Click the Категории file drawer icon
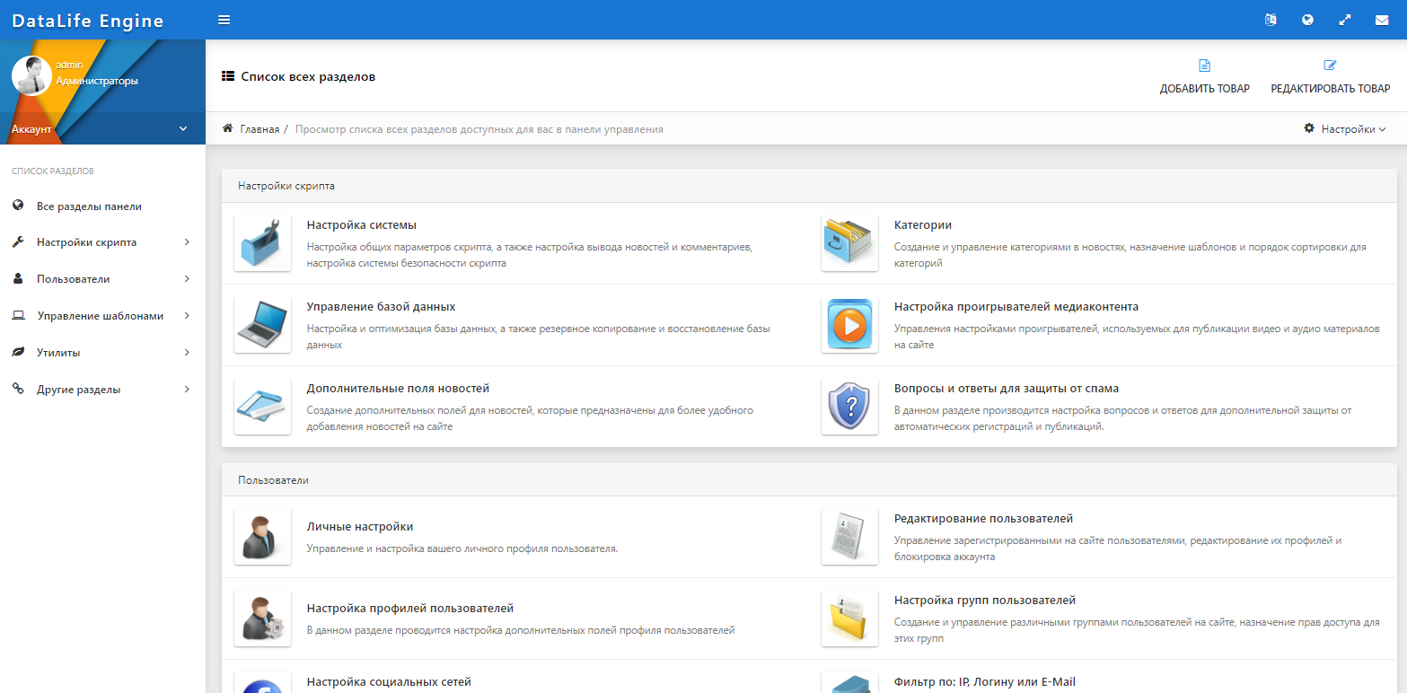This screenshot has width=1407, height=693. (849, 242)
